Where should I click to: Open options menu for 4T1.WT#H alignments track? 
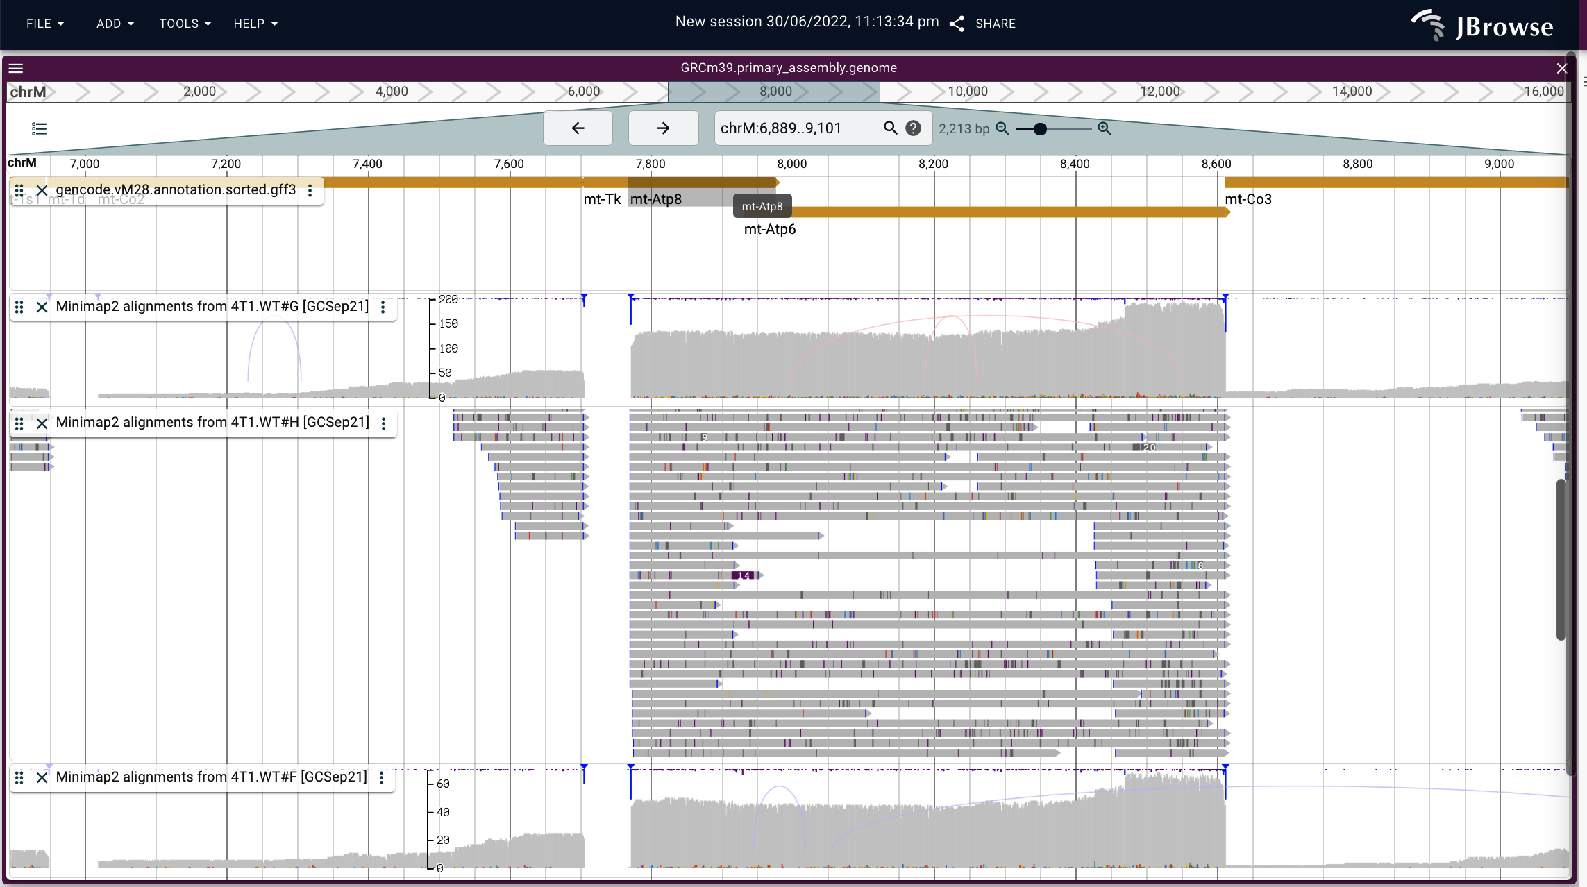pos(384,423)
